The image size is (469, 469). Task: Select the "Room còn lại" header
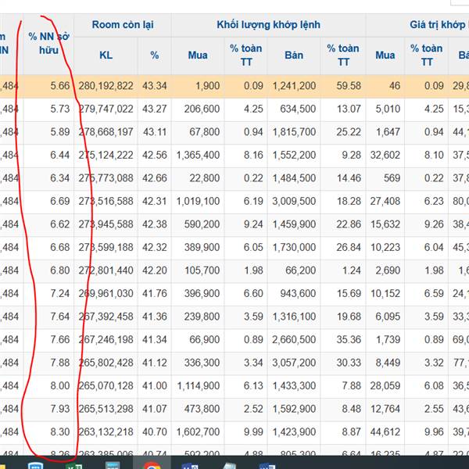click(x=122, y=25)
